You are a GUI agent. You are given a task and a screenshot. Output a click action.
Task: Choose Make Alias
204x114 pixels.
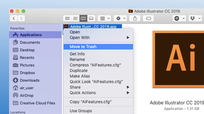click(x=98, y=76)
